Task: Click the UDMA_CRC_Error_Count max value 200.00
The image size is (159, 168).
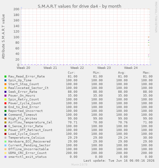Action: (x=147, y=153)
